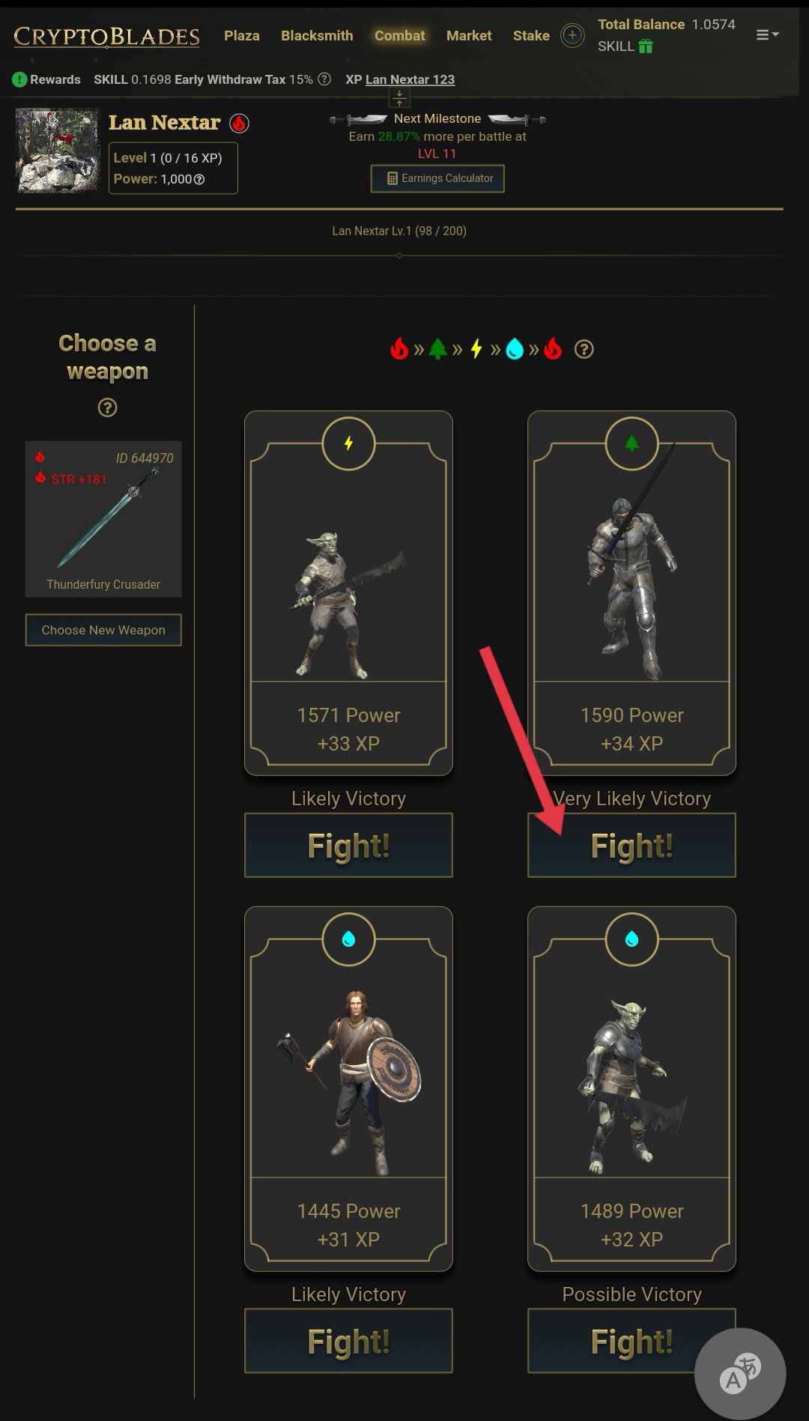
Task: Go to the Blacksmith tab
Action: click(317, 35)
